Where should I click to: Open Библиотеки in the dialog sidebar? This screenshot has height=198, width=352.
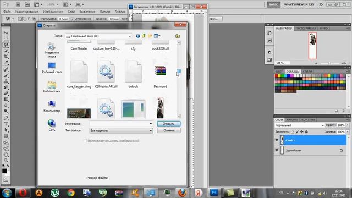[x=52, y=87]
